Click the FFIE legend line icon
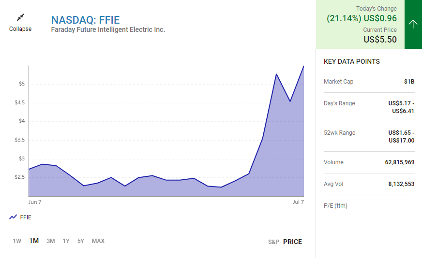The width and height of the screenshot is (422, 258). point(13,217)
